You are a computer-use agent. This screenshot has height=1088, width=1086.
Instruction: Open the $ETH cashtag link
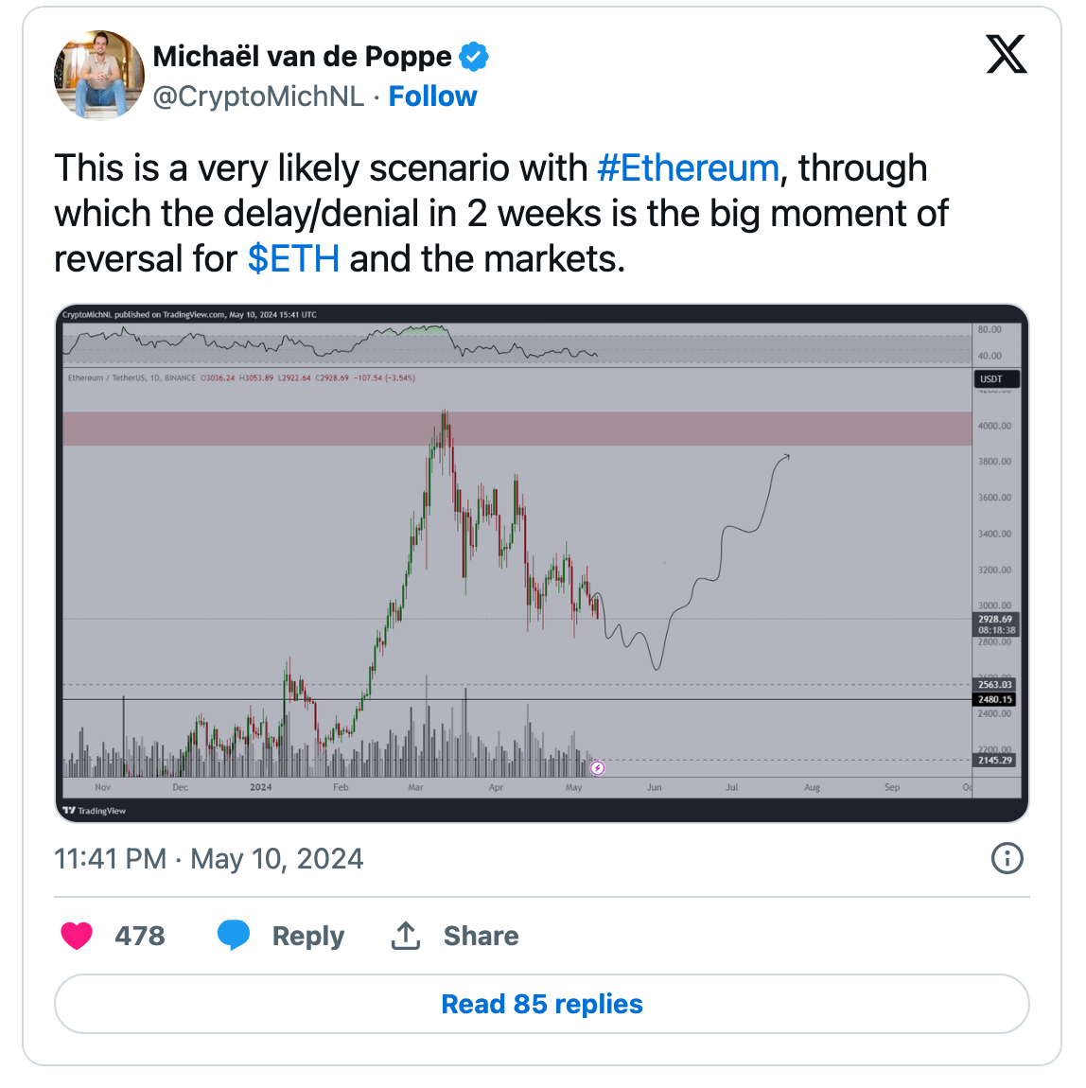293,258
